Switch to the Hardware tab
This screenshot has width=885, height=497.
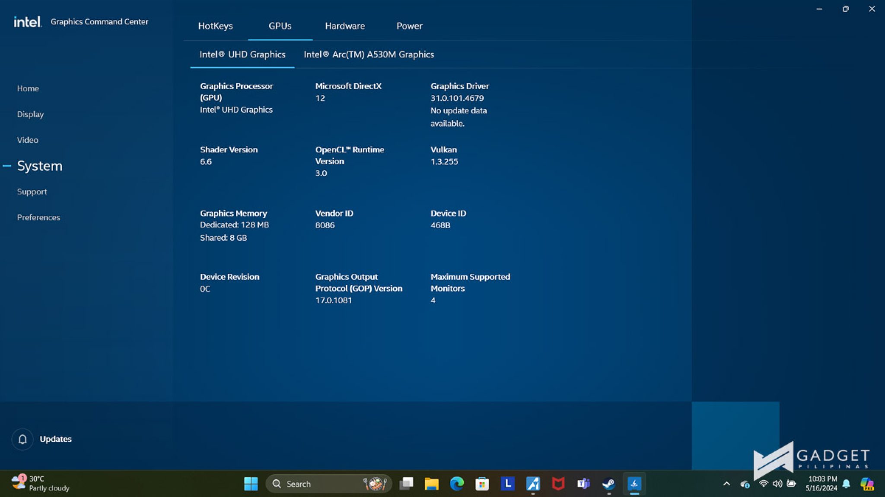coord(344,26)
